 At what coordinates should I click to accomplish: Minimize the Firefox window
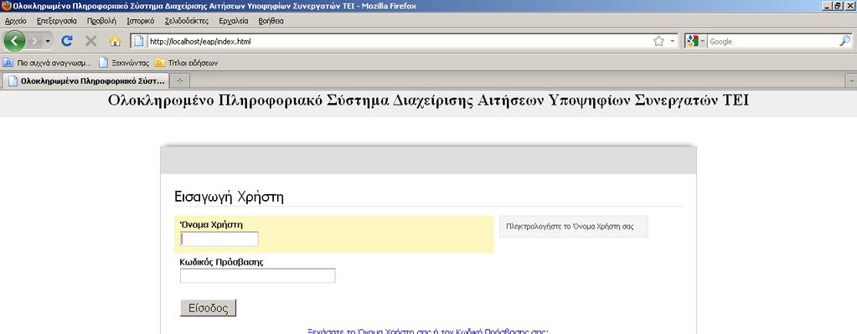coord(826,6)
